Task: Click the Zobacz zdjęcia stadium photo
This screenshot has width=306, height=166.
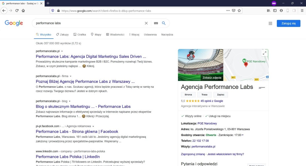Action: (x=201, y=65)
